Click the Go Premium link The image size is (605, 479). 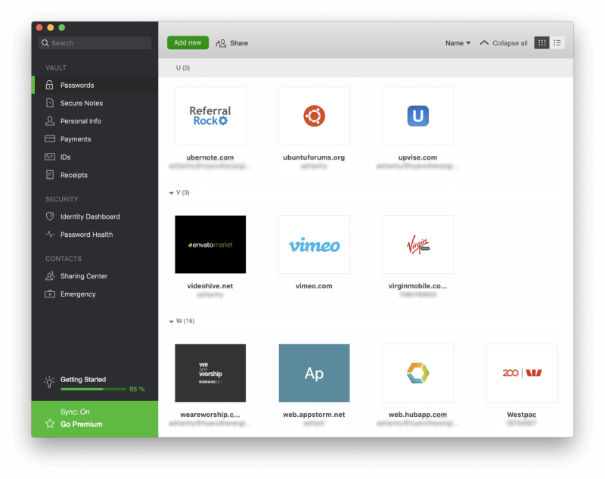click(82, 425)
